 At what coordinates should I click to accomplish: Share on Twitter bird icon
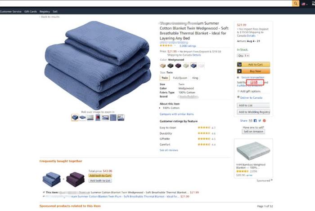(x=260, y=121)
